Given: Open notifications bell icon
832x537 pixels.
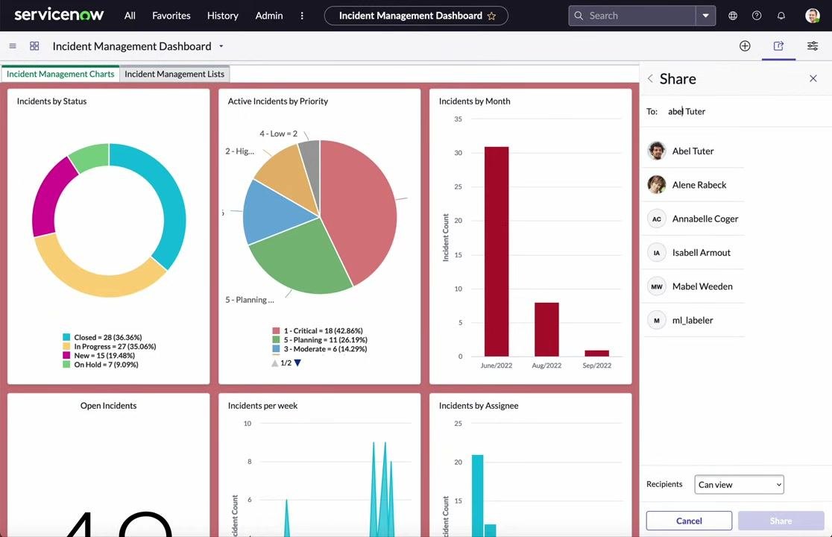Looking at the screenshot, I should point(781,16).
